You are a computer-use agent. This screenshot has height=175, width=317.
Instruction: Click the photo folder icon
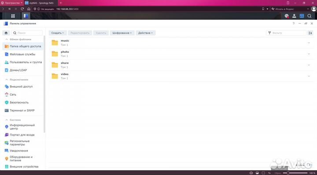55,54
